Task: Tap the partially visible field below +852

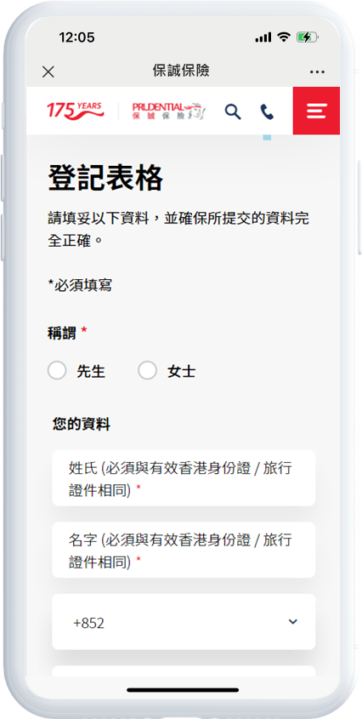Action: [184, 670]
